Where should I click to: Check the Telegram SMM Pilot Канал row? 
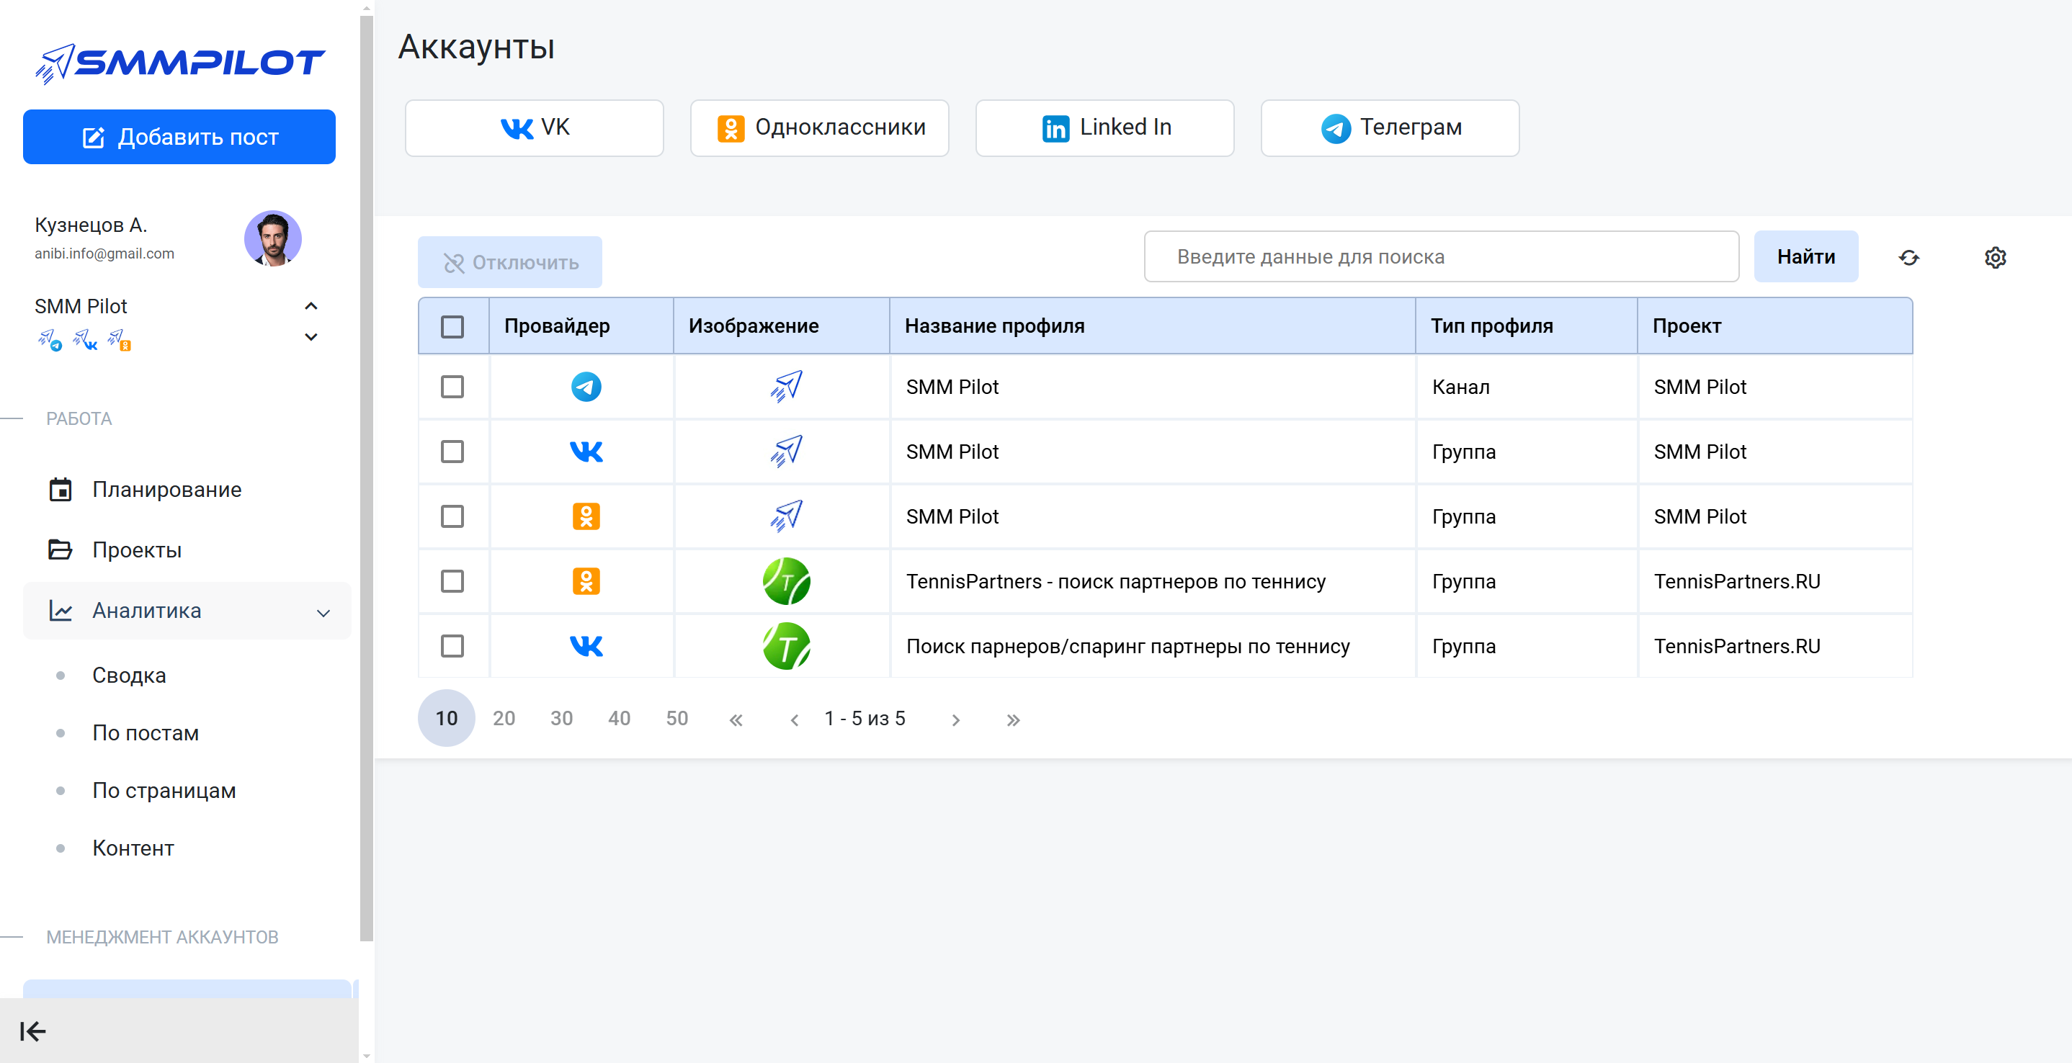click(453, 387)
